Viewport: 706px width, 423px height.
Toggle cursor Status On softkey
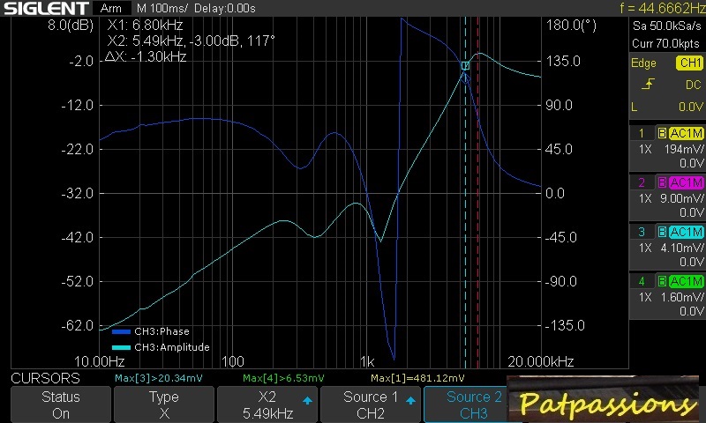click(x=60, y=405)
